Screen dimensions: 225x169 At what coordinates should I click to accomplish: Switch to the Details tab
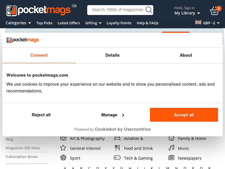(x=112, y=55)
